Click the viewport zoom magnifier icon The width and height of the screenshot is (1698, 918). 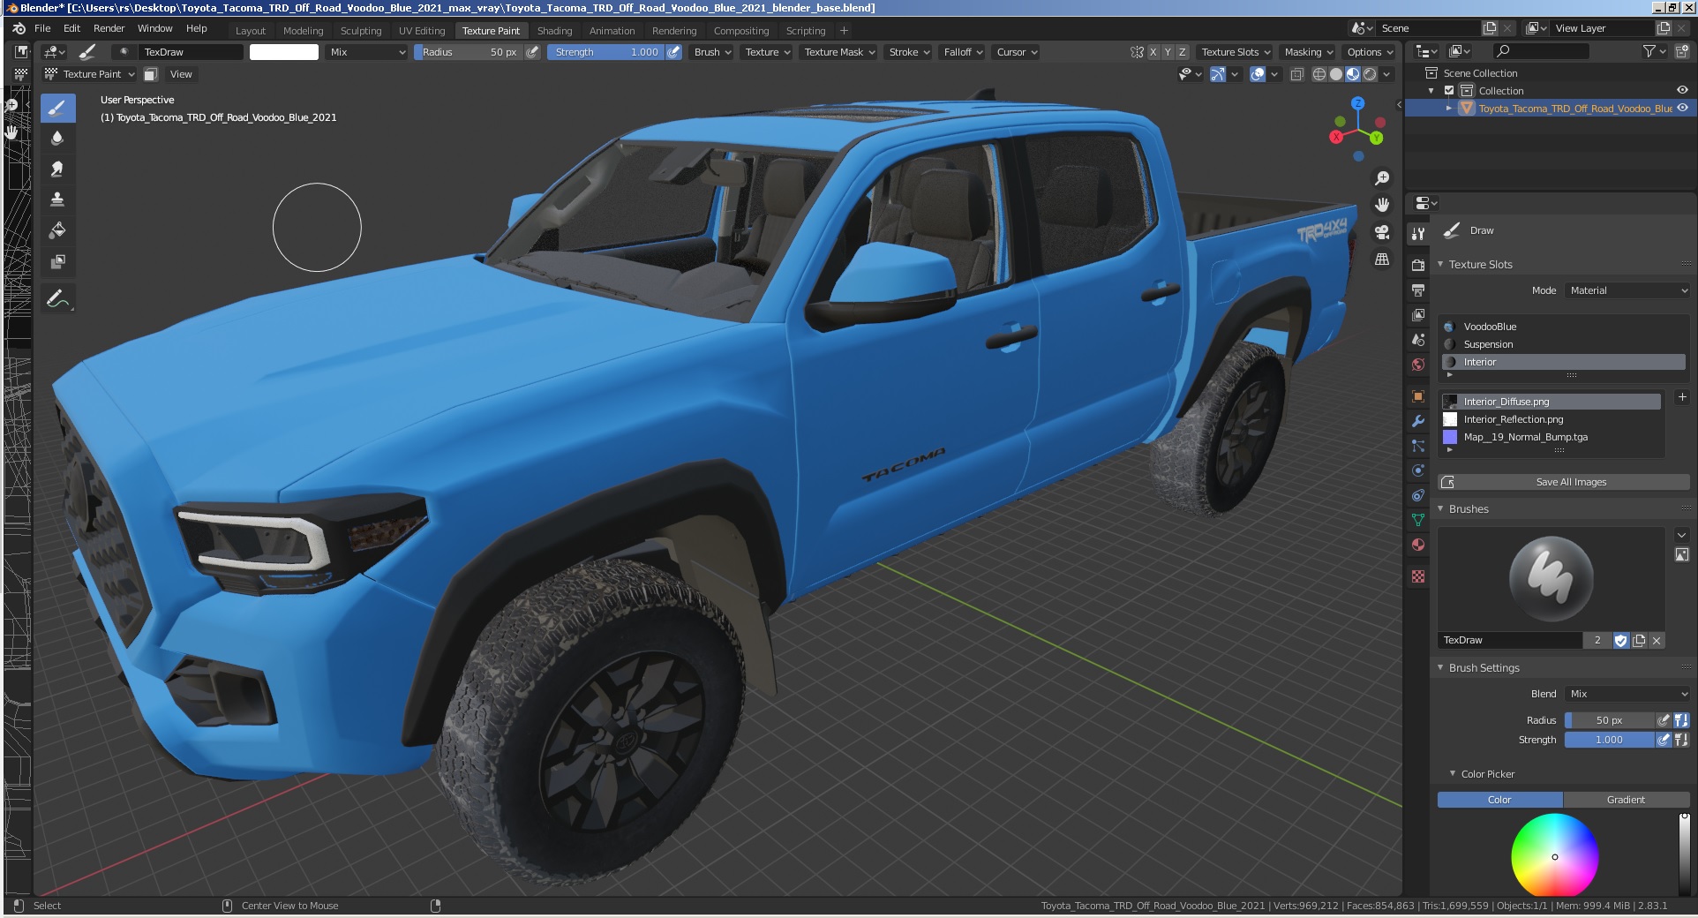(1382, 178)
